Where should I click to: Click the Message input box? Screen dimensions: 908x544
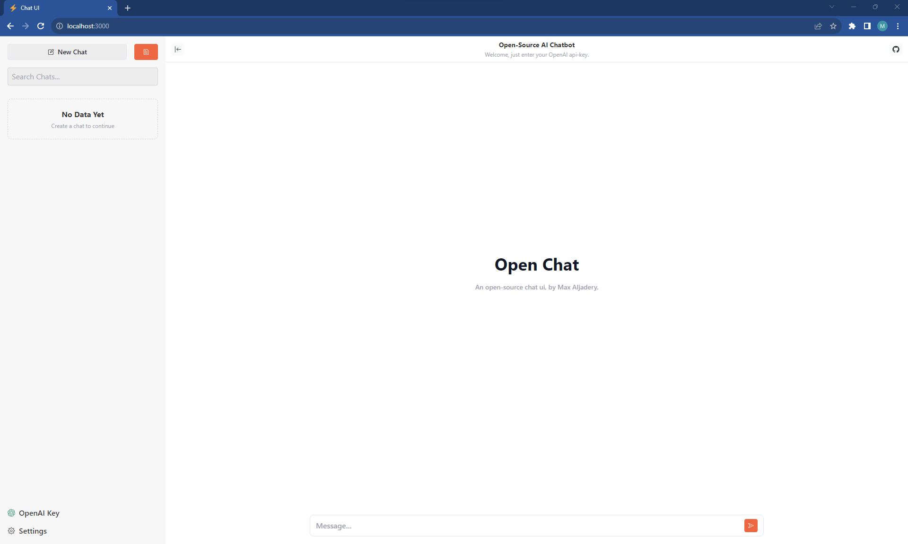[x=525, y=526]
